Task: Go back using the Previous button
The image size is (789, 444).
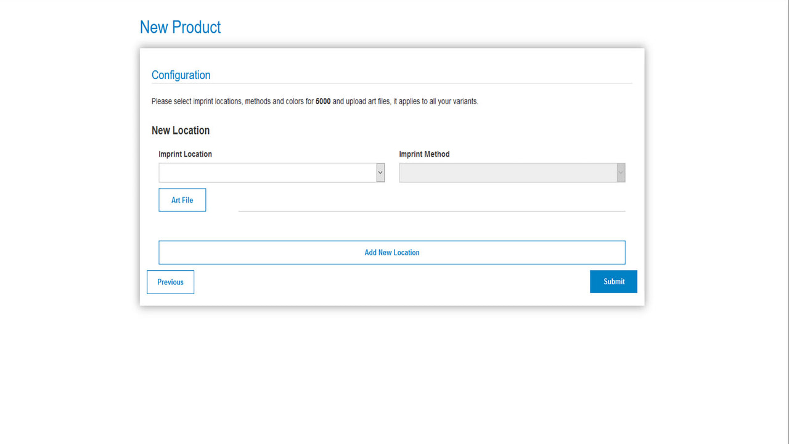Action: [x=170, y=282]
